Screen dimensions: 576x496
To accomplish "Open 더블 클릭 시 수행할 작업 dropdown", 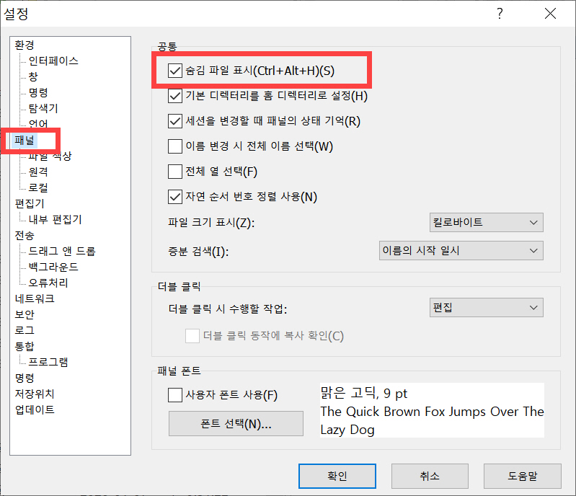I will [487, 308].
